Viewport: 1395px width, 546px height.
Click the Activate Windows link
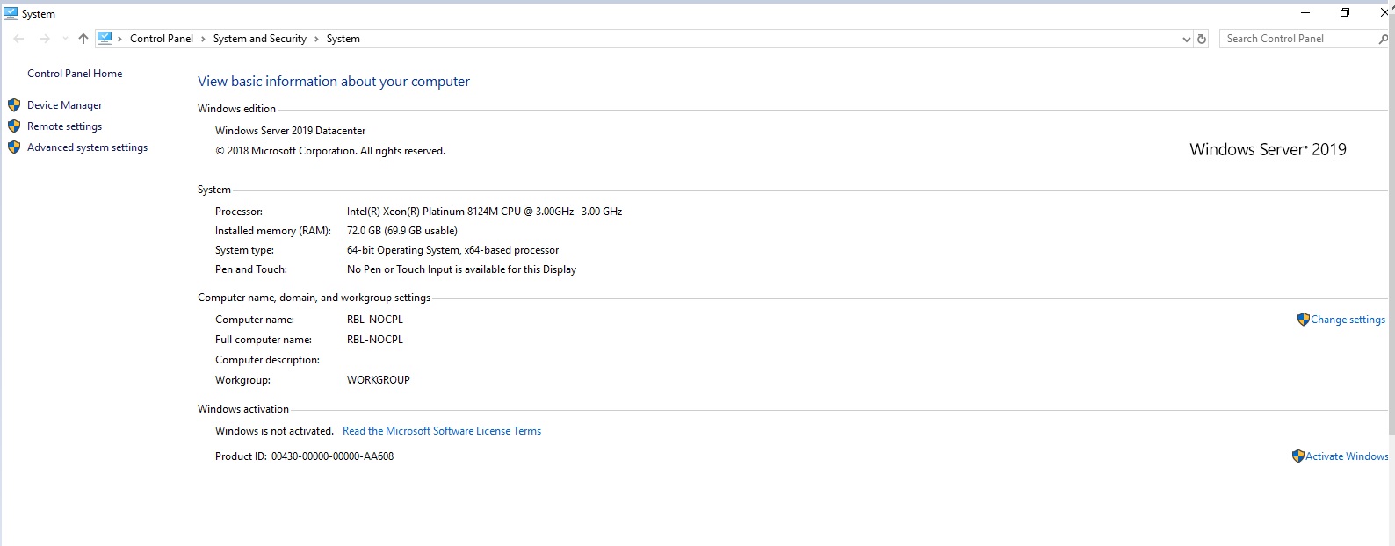coord(1346,456)
